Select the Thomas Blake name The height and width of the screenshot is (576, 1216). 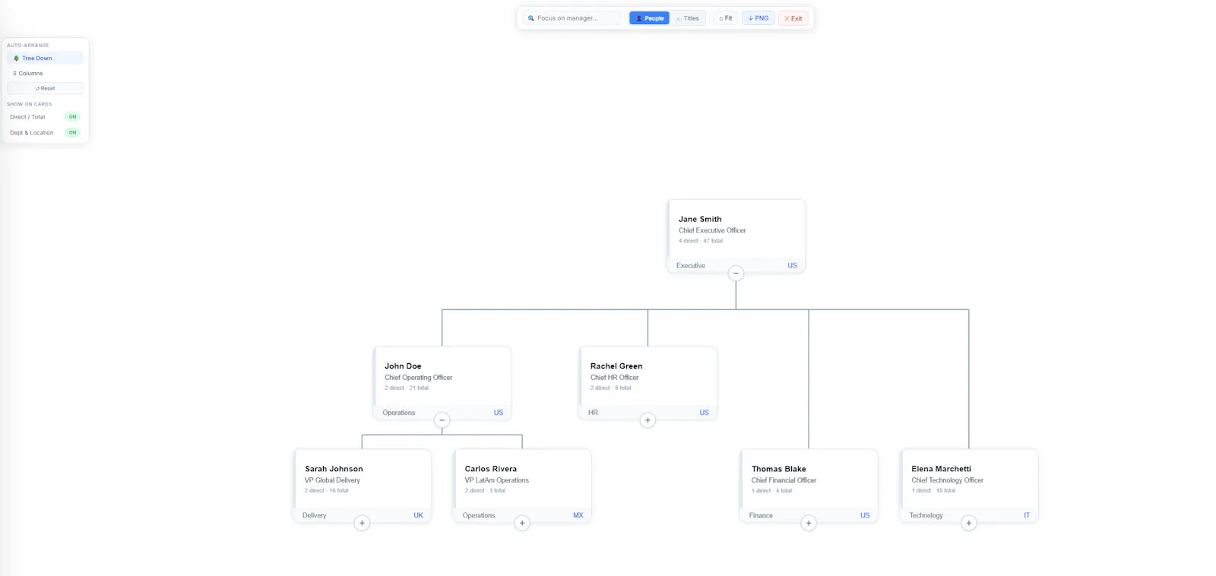[779, 469]
